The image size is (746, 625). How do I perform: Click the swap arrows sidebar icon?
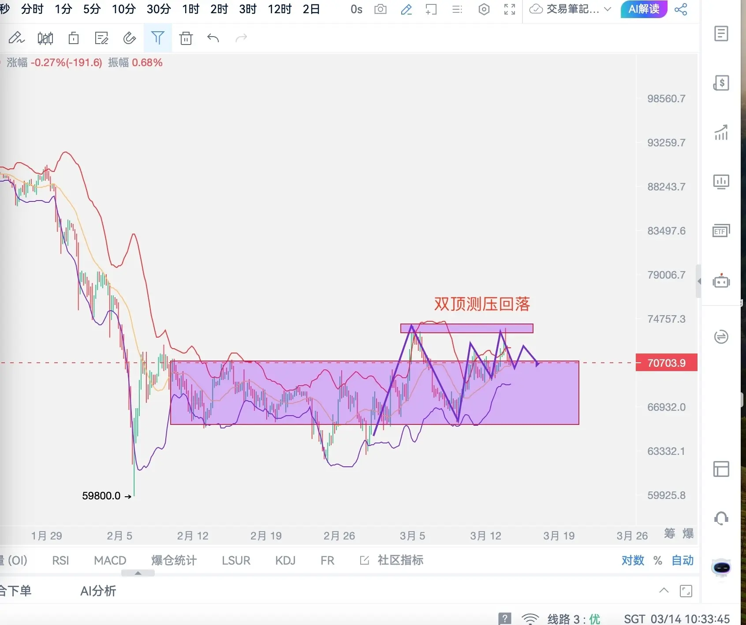[x=721, y=337]
